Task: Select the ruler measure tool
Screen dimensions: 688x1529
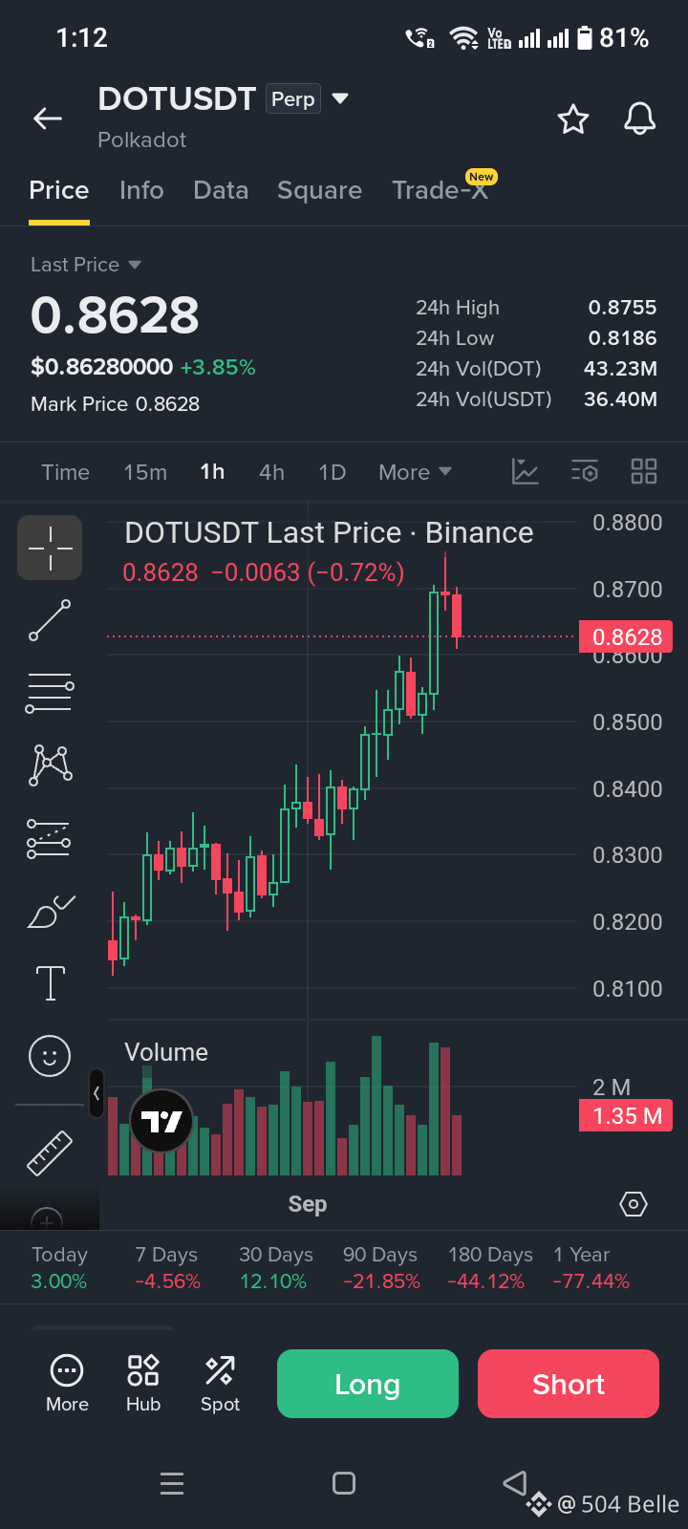Action: [50, 1152]
